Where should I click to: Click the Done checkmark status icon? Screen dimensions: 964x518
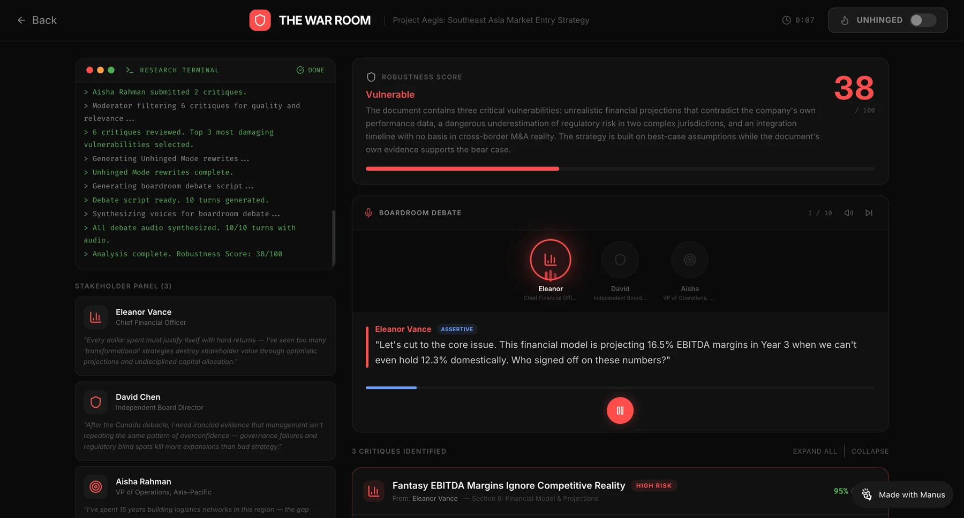click(x=300, y=70)
